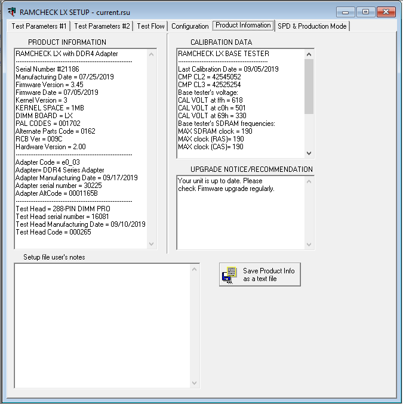Click up arrow in Upgrade Notice box
This screenshot has height=404, width=403.
309,181
